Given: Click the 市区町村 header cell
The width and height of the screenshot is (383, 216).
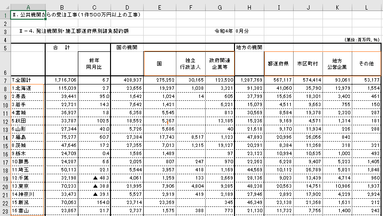Looking at the screenshot, I should click(308, 63).
